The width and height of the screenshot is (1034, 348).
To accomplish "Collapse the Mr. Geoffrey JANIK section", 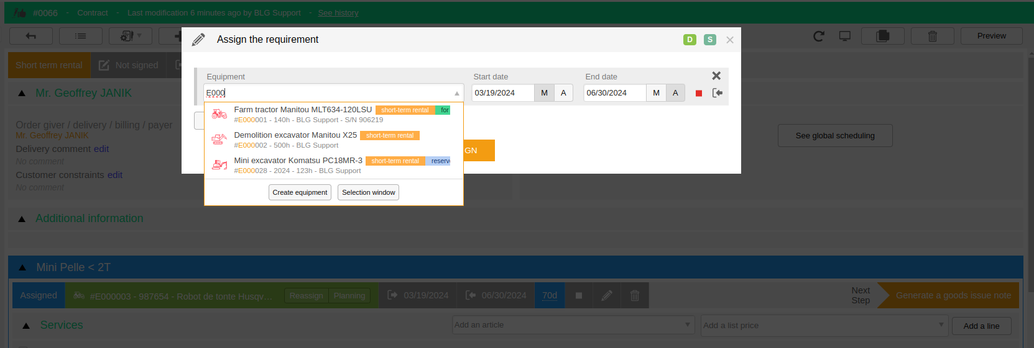I will coord(22,93).
